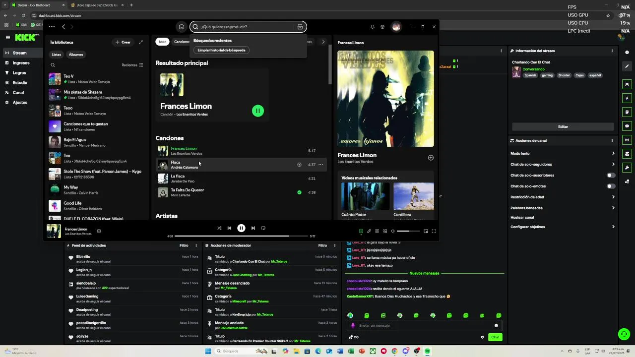Add Frances Limon to library in now playing panel
The height and width of the screenshot is (357, 635).
[431, 158]
